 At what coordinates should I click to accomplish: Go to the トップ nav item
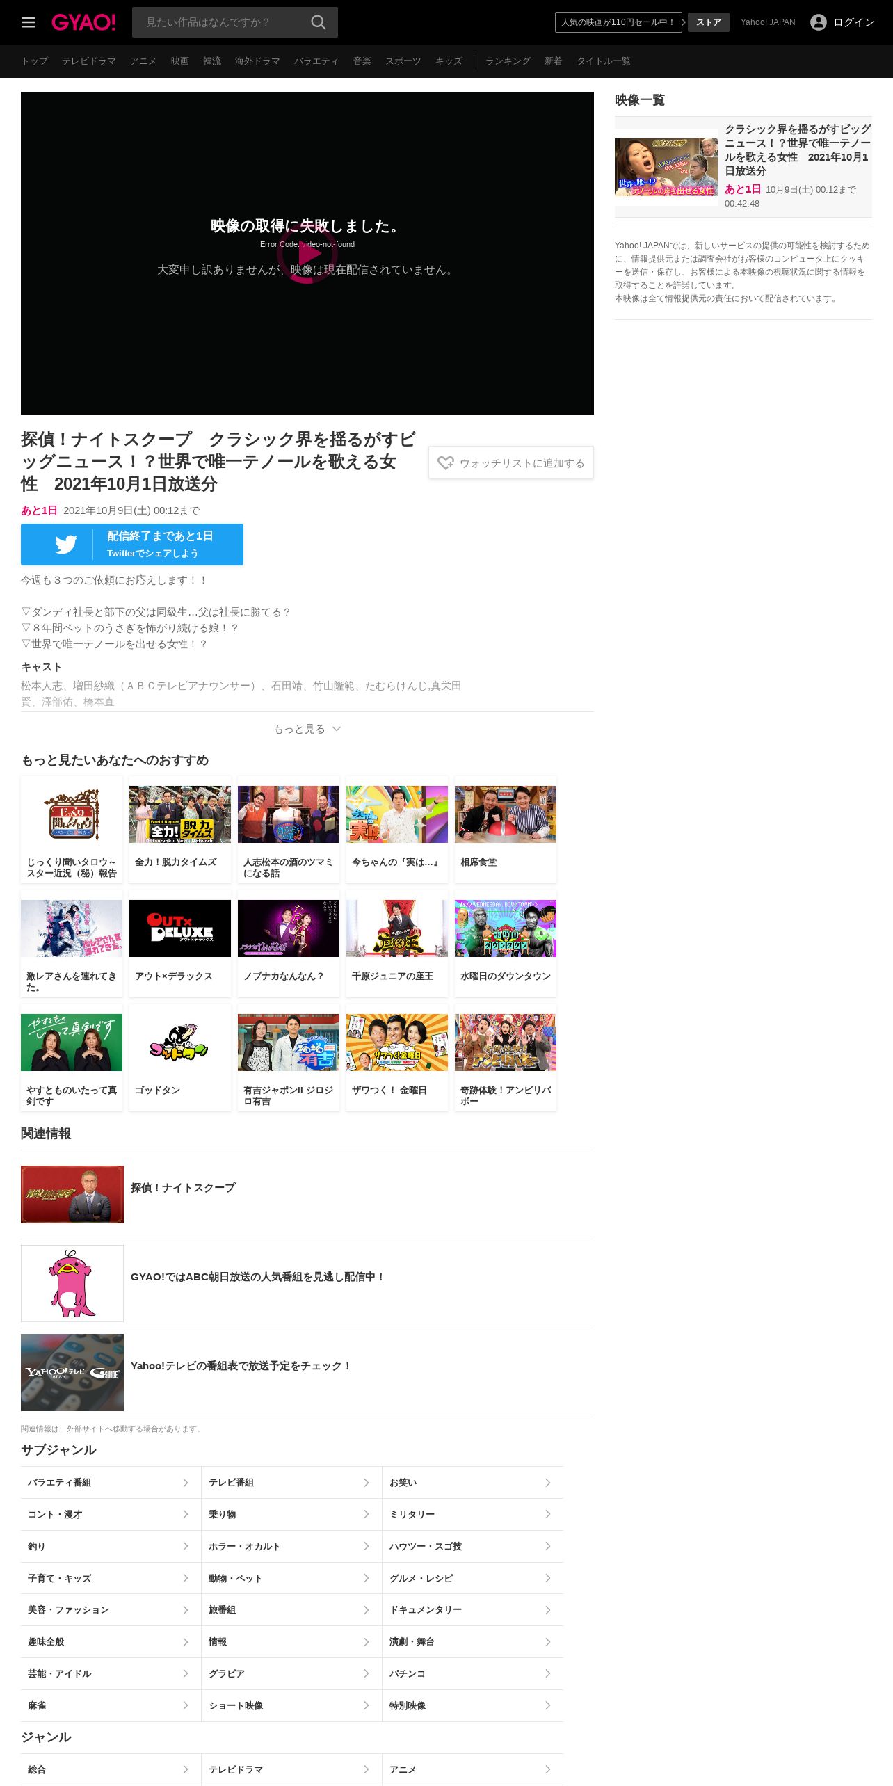pyautogui.click(x=35, y=61)
